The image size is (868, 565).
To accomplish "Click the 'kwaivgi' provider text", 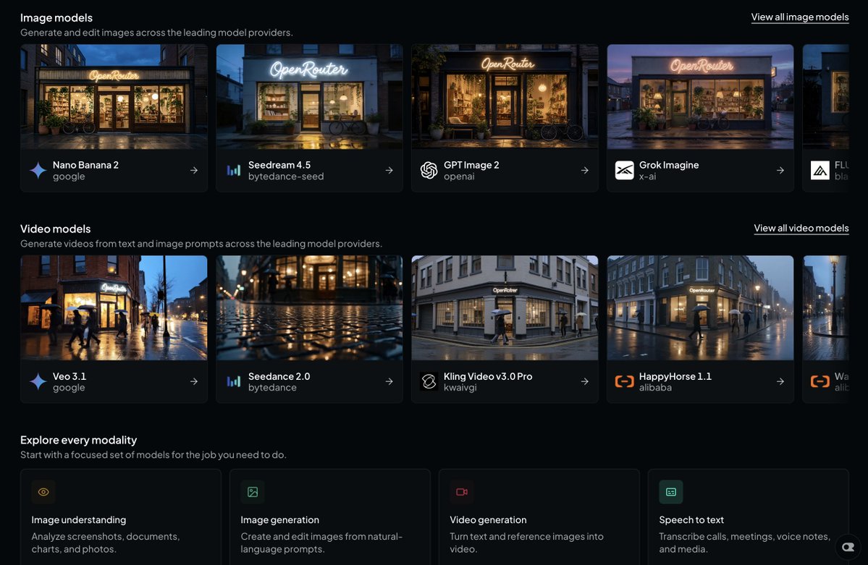I will [x=460, y=387].
